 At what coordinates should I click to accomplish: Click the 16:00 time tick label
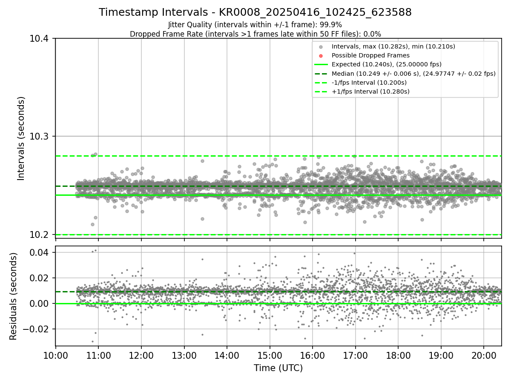point(313,355)
